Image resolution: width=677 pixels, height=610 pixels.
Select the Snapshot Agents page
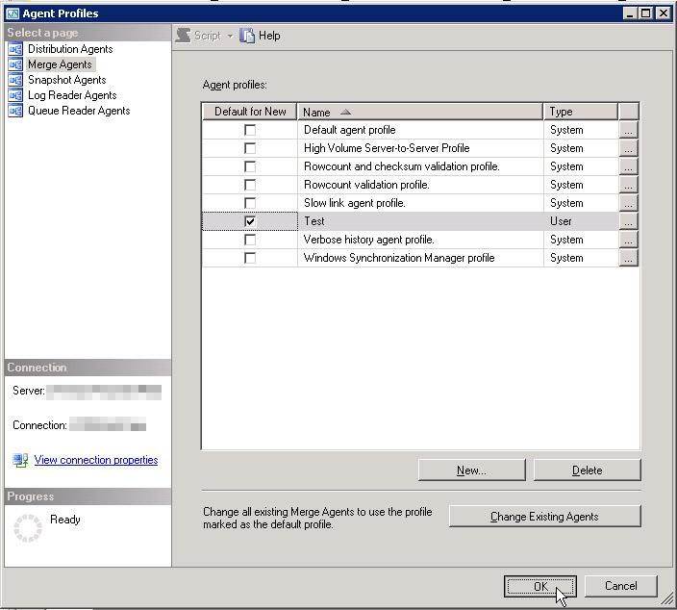(67, 80)
